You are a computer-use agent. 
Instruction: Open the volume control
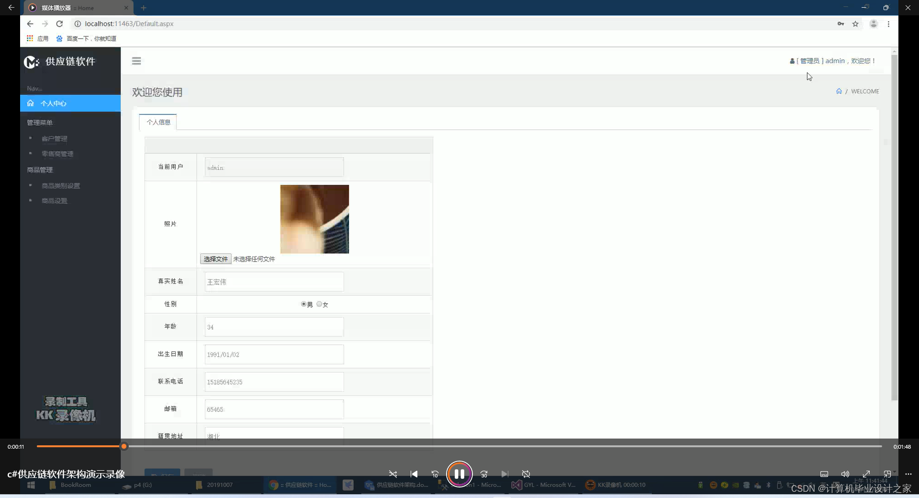(845, 474)
